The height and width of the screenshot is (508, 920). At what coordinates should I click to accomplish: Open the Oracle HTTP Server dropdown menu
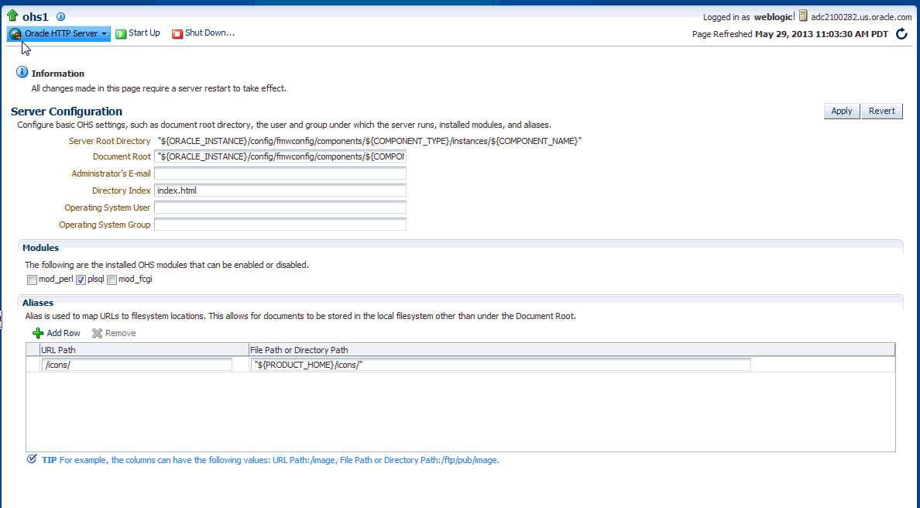point(59,33)
